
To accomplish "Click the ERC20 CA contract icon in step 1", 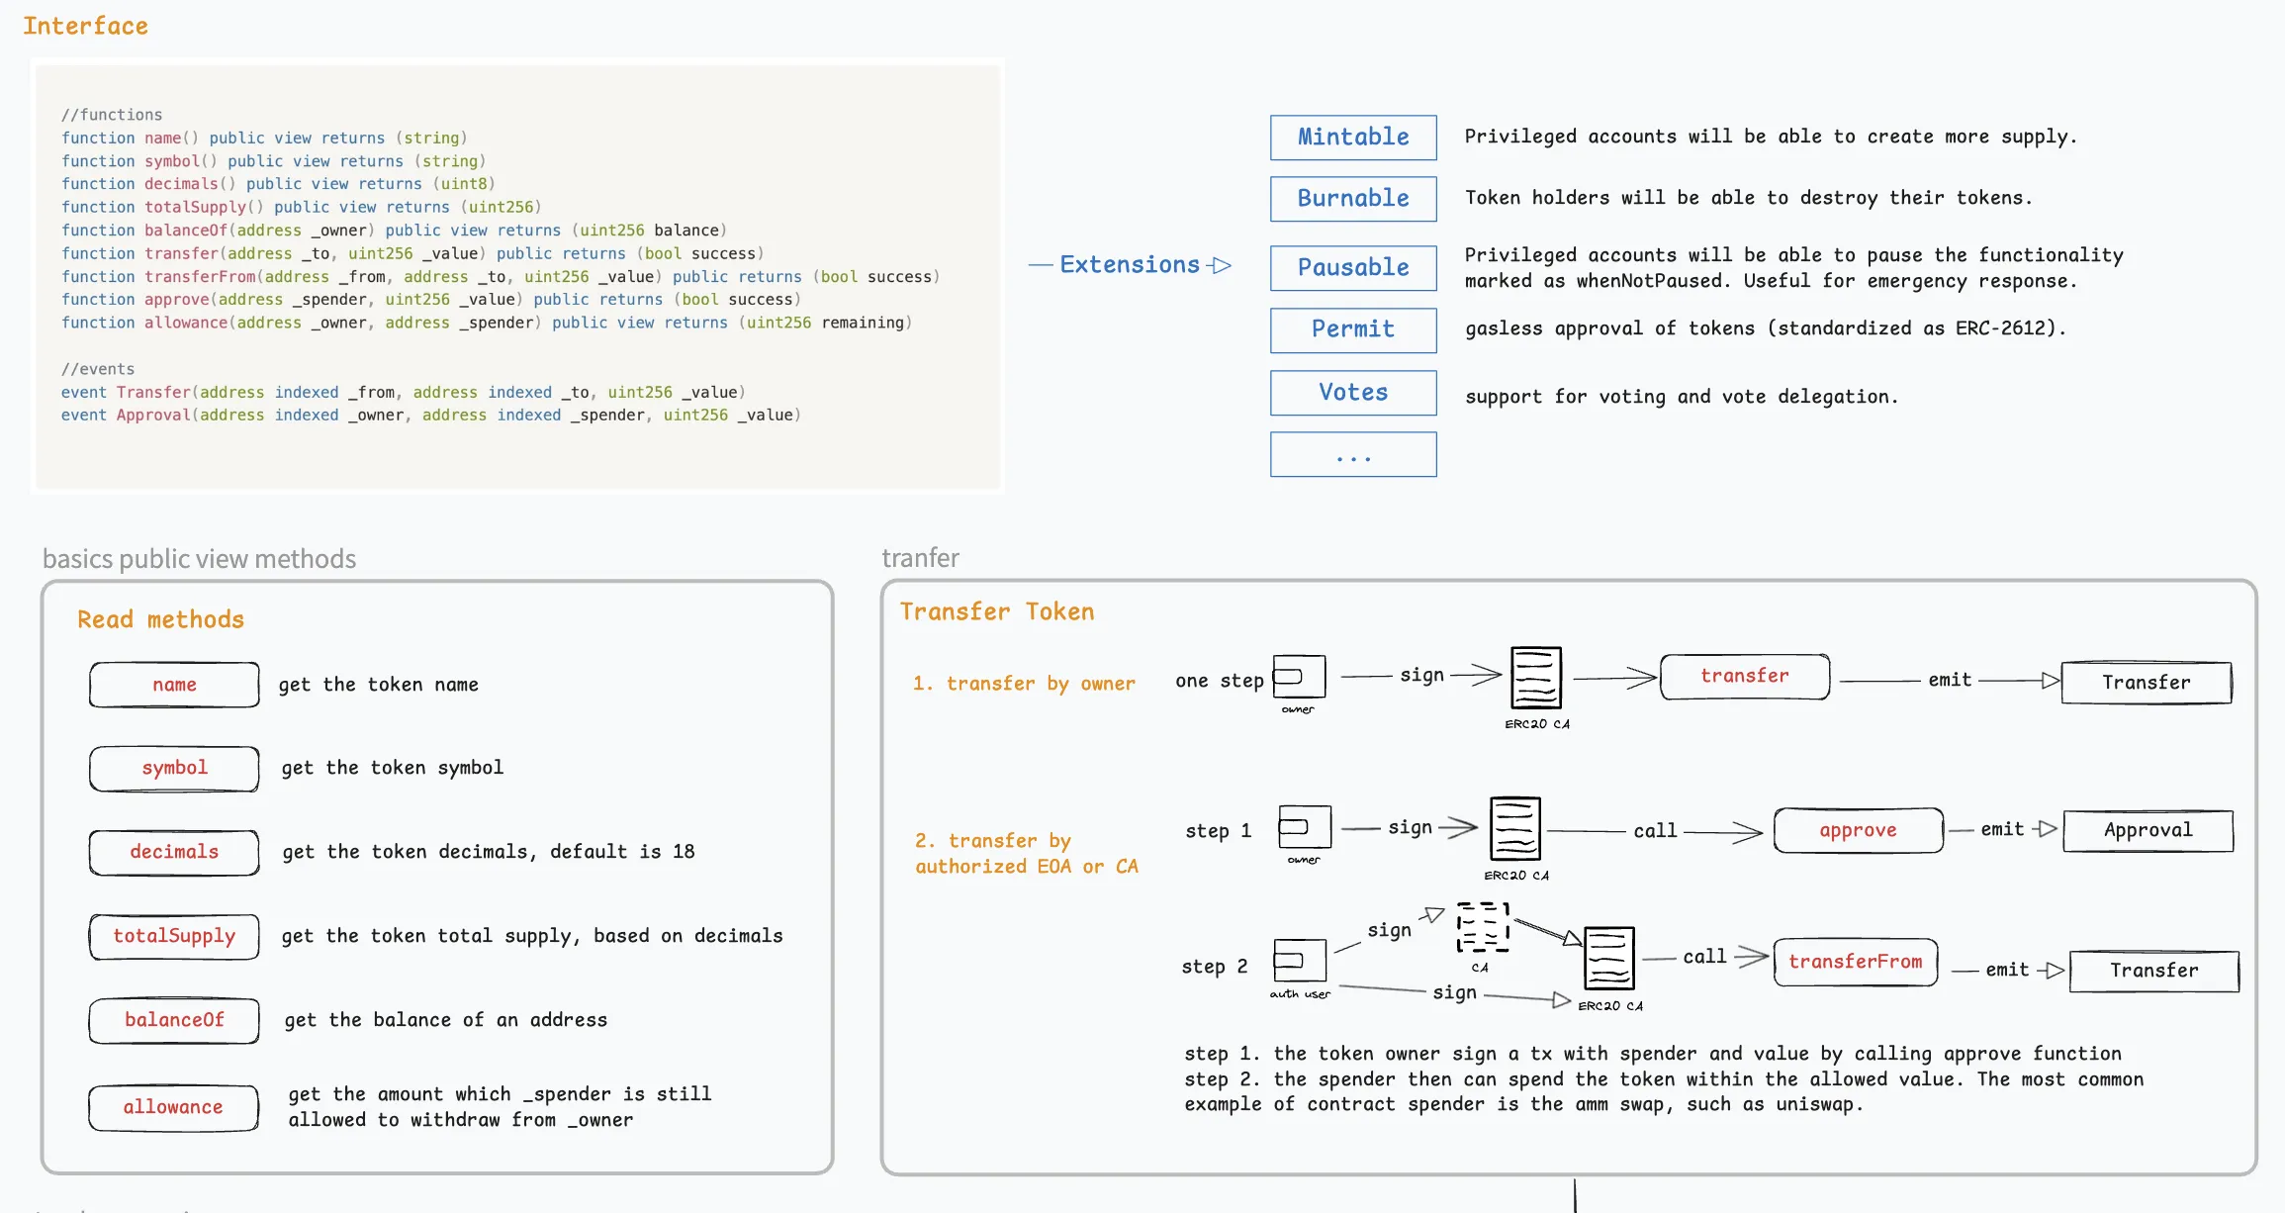I will point(1515,828).
